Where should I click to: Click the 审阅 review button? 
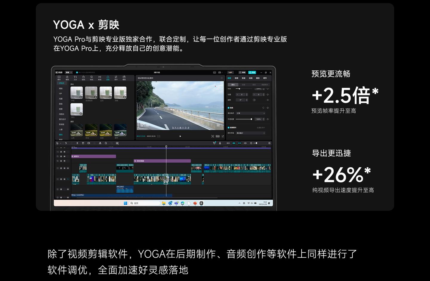242,72
